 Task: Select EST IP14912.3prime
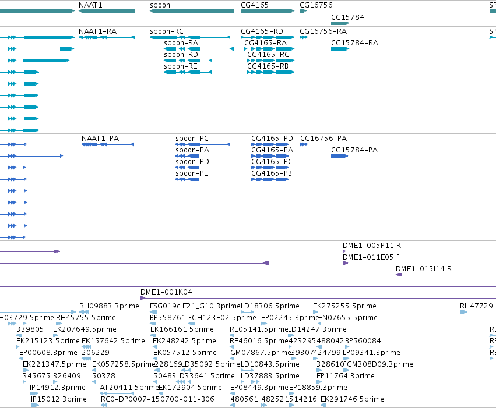58,388
